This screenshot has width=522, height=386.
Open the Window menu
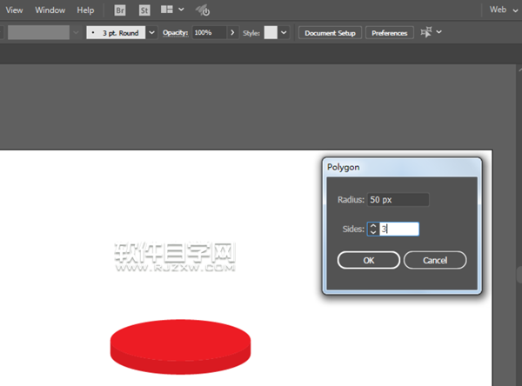coord(50,10)
